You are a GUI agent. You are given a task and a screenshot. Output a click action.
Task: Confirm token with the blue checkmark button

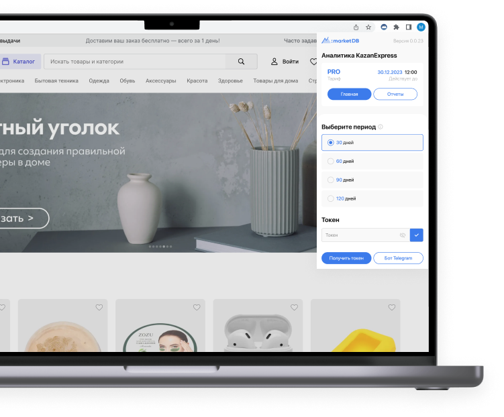click(x=417, y=235)
